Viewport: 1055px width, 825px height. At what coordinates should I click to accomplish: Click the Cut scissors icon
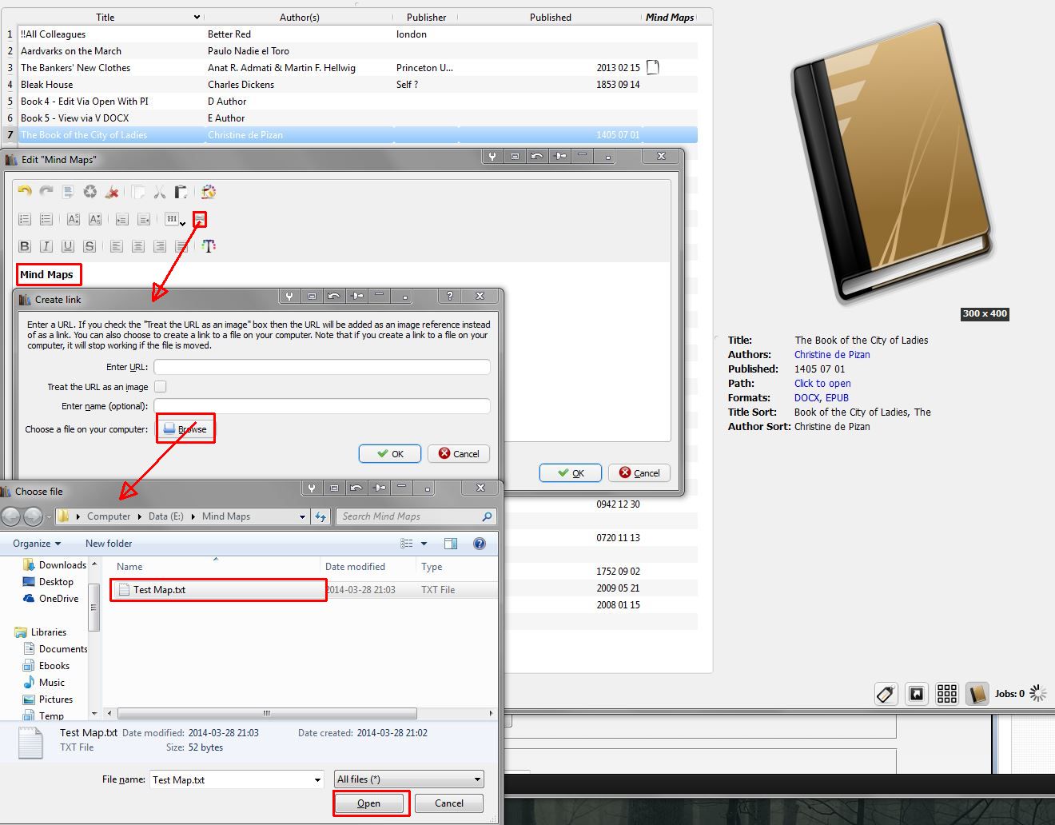click(x=160, y=192)
